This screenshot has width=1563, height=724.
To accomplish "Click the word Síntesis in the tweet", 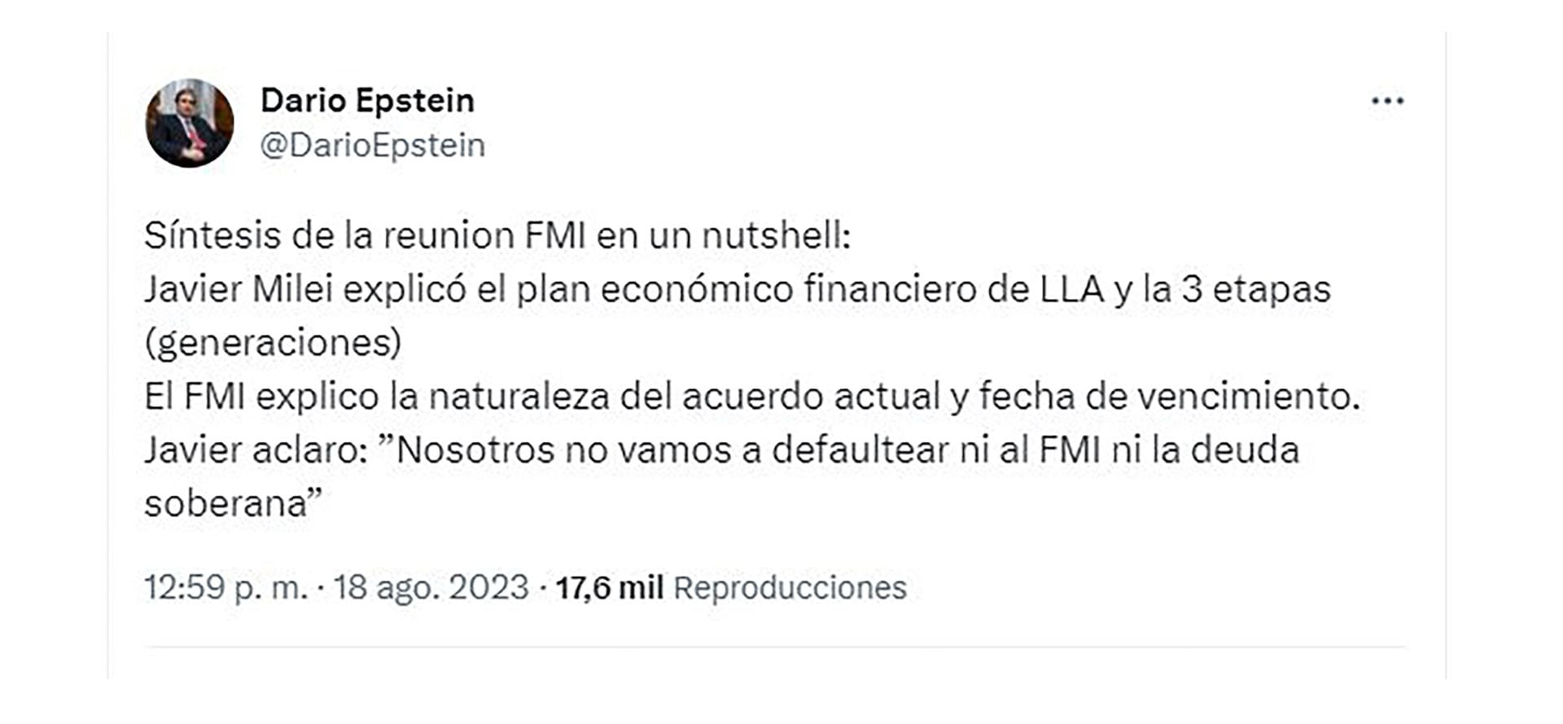I will 212,236.
